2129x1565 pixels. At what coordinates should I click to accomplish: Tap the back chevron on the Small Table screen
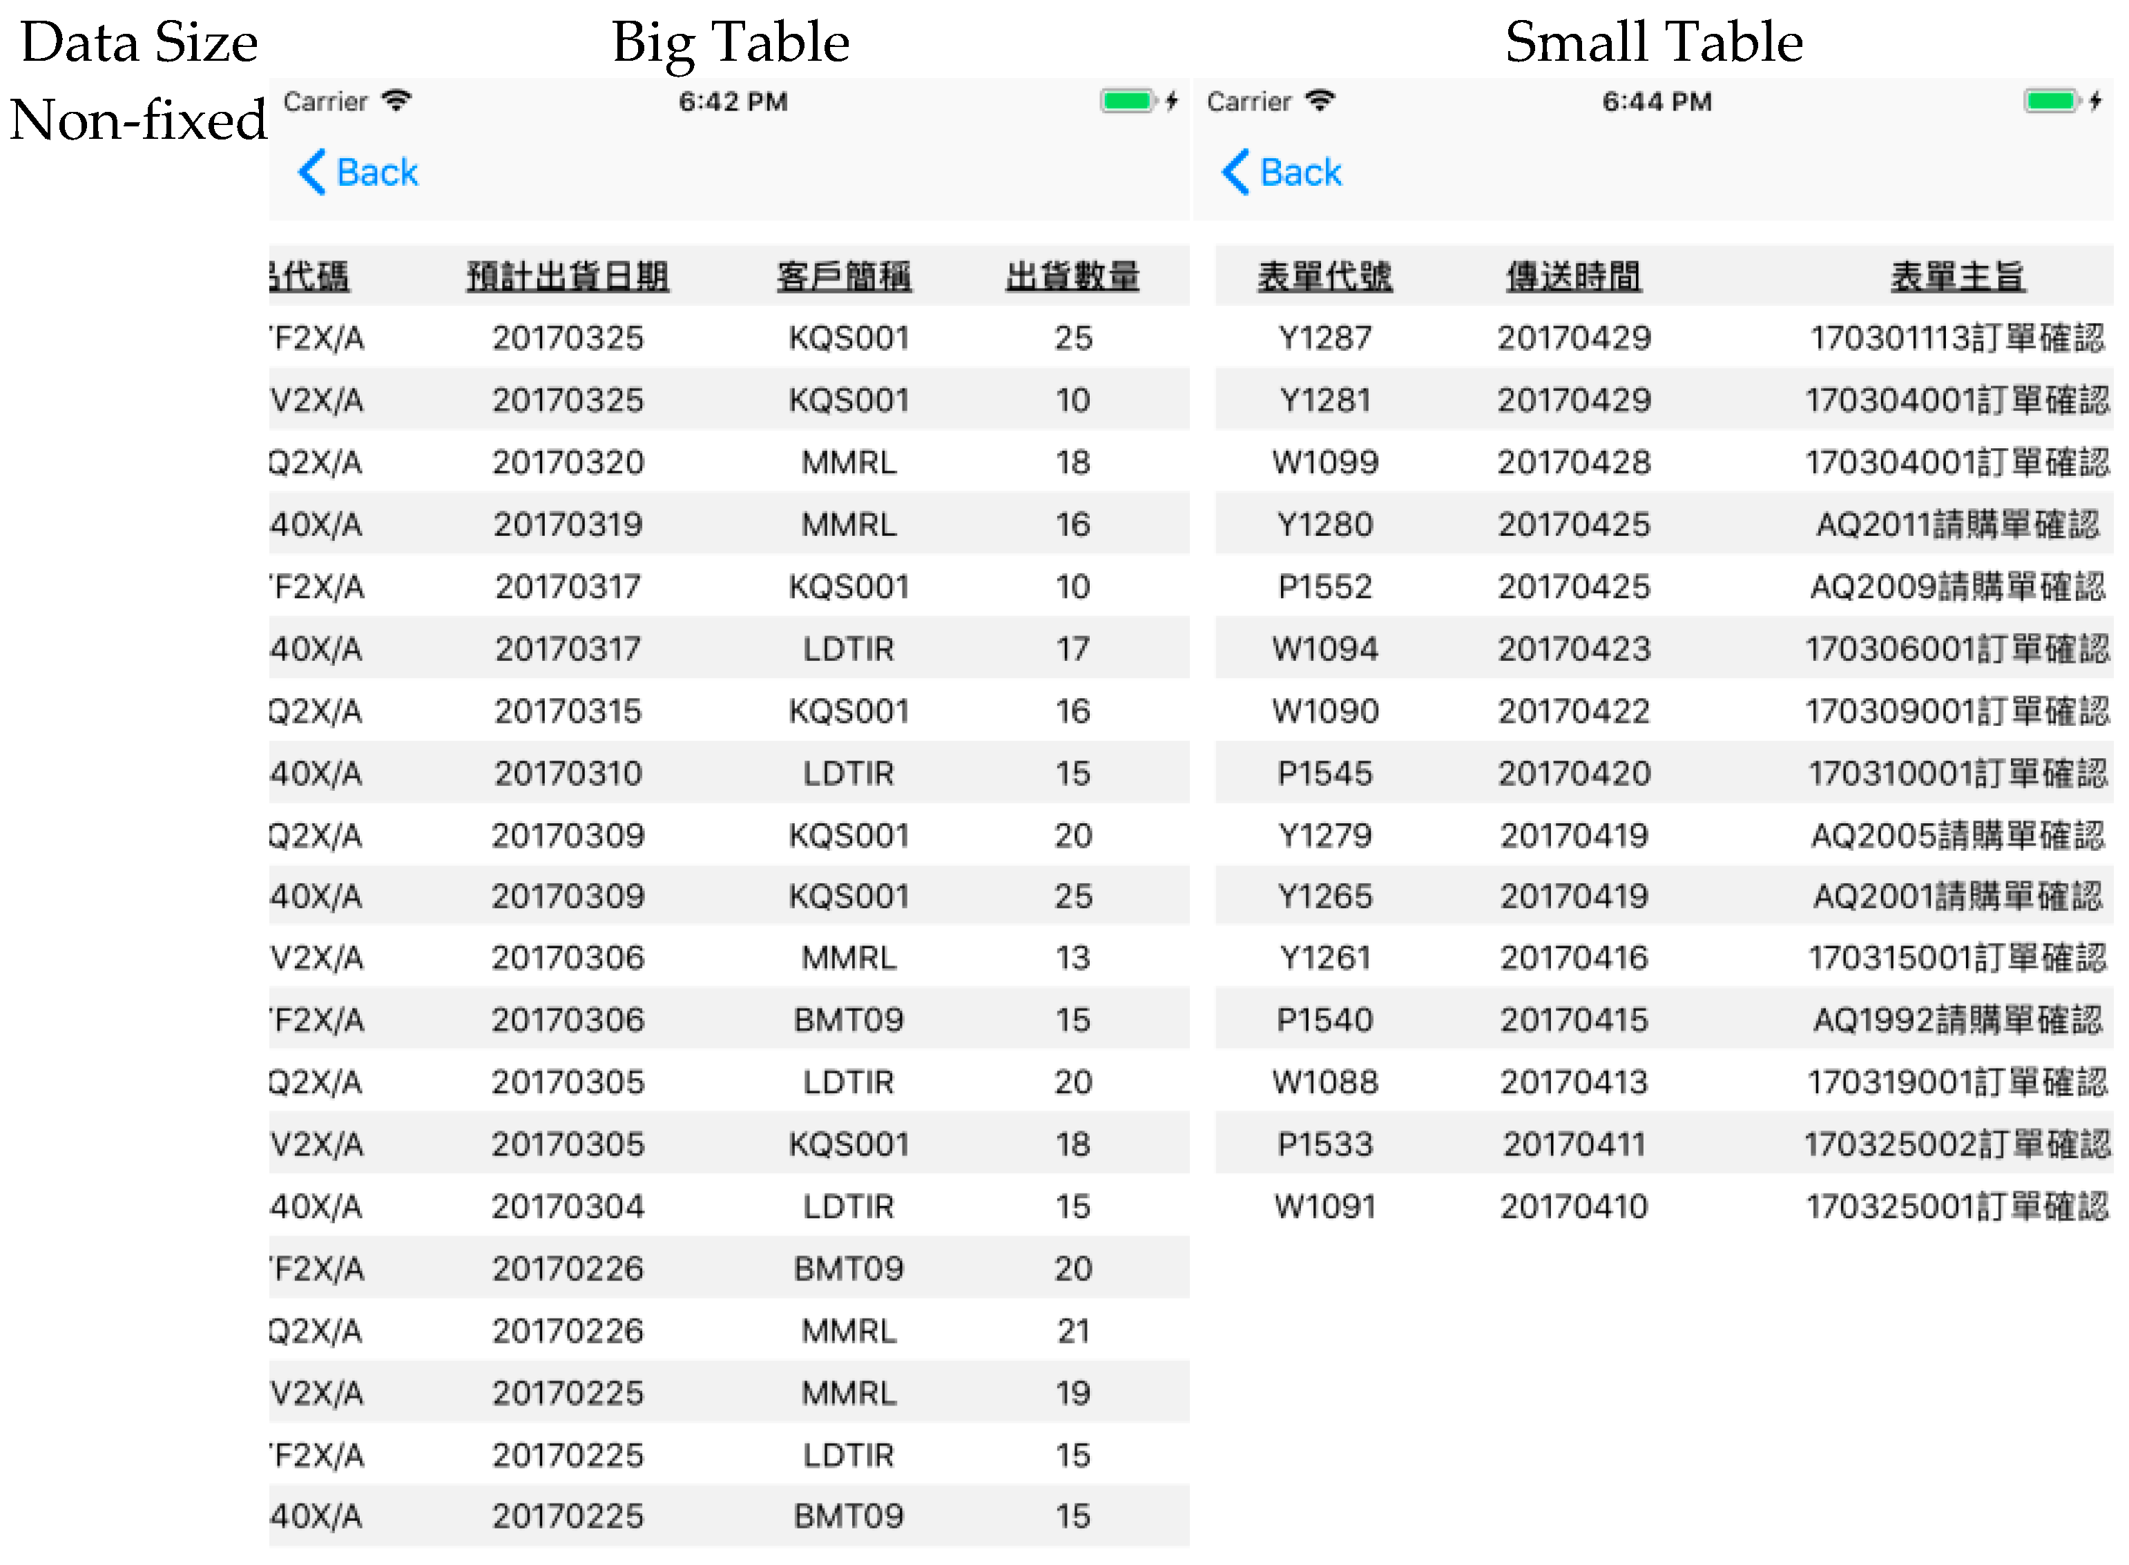pyautogui.click(x=1235, y=173)
